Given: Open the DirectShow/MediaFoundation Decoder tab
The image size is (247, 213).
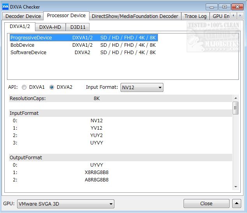Looking at the screenshot, I should tap(135, 16).
